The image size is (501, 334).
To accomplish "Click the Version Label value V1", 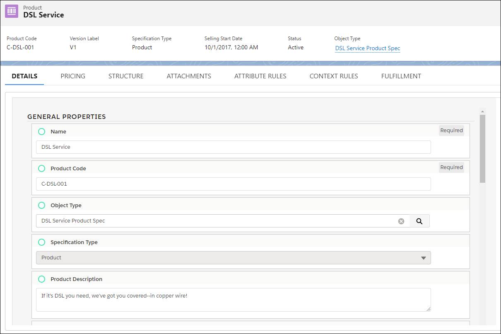I will pyautogui.click(x=73, y=47).
